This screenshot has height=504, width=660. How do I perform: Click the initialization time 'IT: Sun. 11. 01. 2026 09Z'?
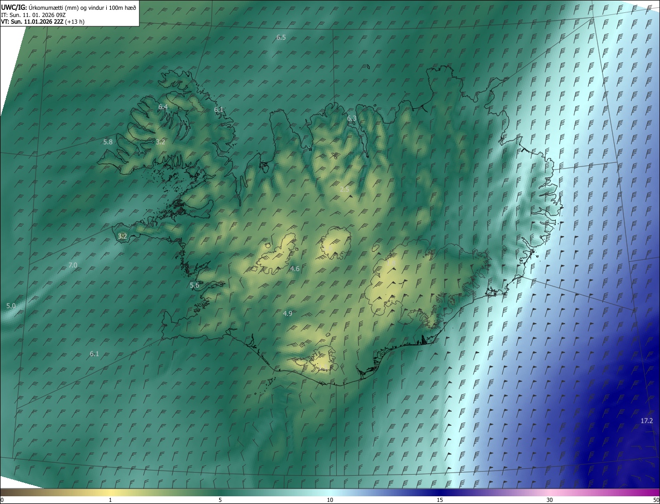33,15
